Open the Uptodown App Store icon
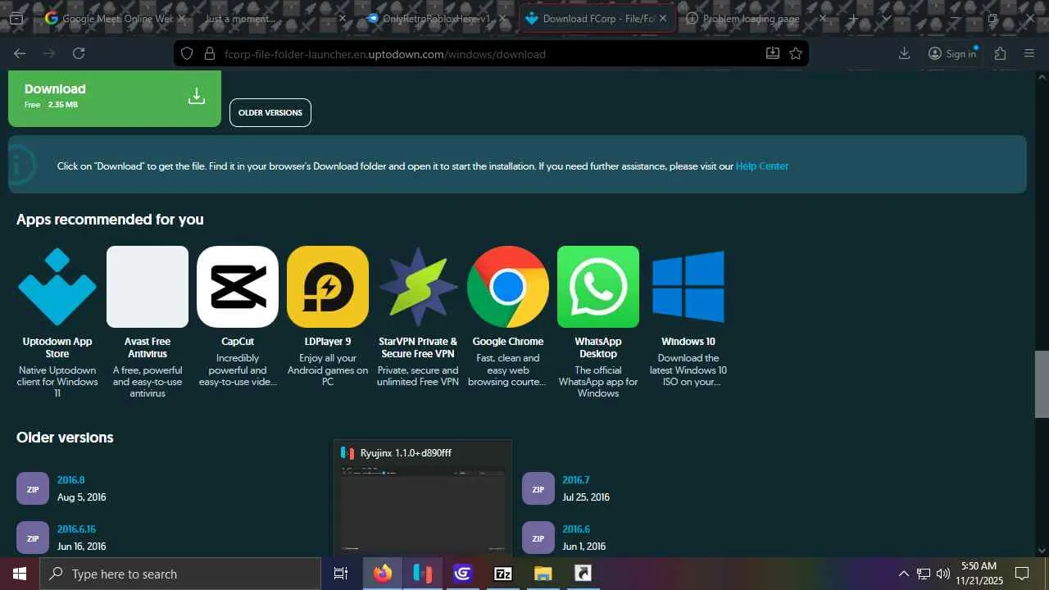This screenshot has width=1049, height=590. (x=57, y=287)
